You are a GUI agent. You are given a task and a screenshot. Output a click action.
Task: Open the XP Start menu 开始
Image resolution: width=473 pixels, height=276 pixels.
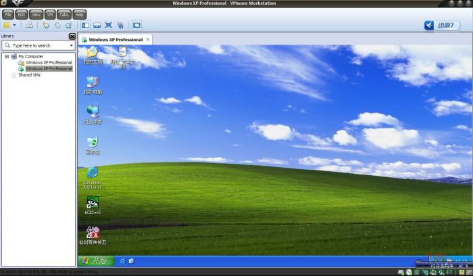[96, 261]
